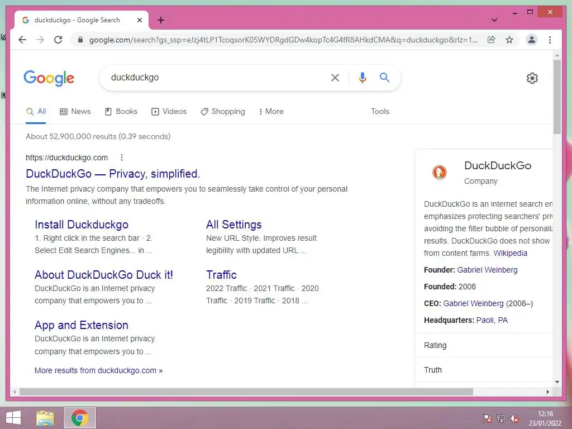
Task: Switch to the Shopping tab
Action: pos(223,111)
